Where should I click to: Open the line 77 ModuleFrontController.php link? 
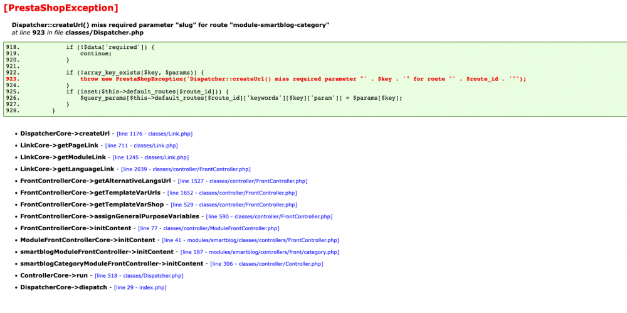coord(208,228)
